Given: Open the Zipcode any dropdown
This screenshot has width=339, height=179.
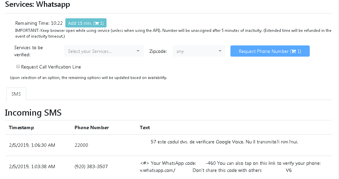Looking at the screenshot, I should [x=199, y=51].
